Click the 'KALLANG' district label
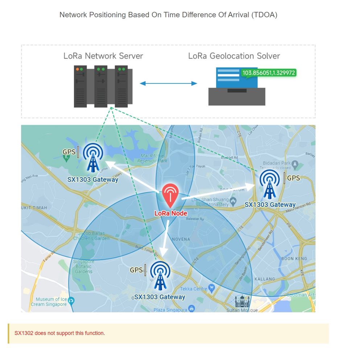339x348 pixels. [265, 279]
